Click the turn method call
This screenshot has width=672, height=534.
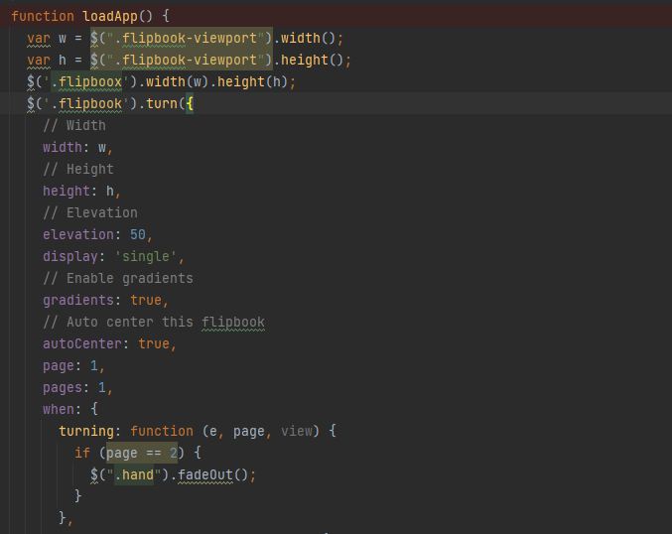click(162, 103)
